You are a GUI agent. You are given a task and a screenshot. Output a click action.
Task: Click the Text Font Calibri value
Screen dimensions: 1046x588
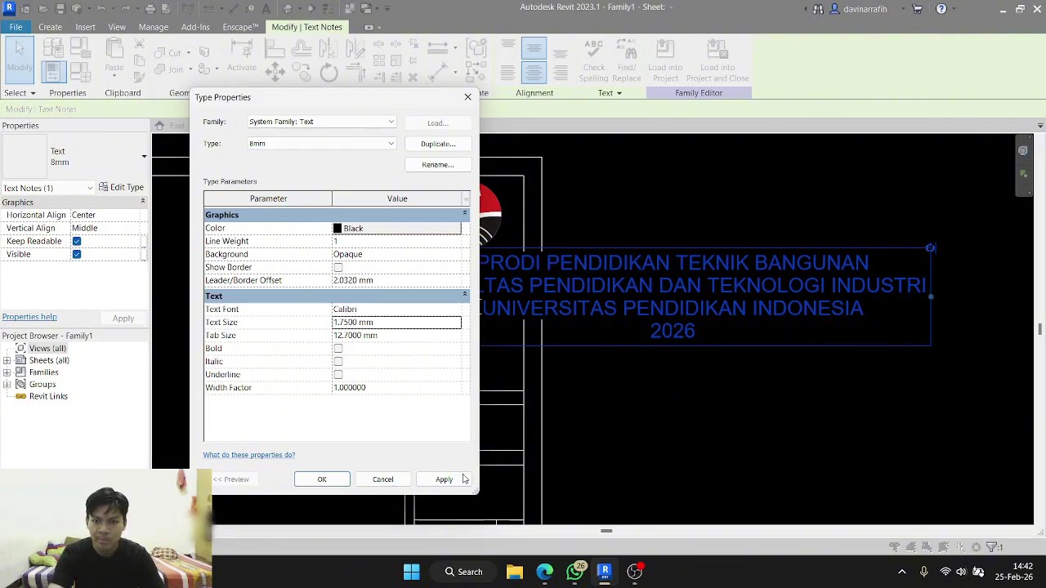396,310
